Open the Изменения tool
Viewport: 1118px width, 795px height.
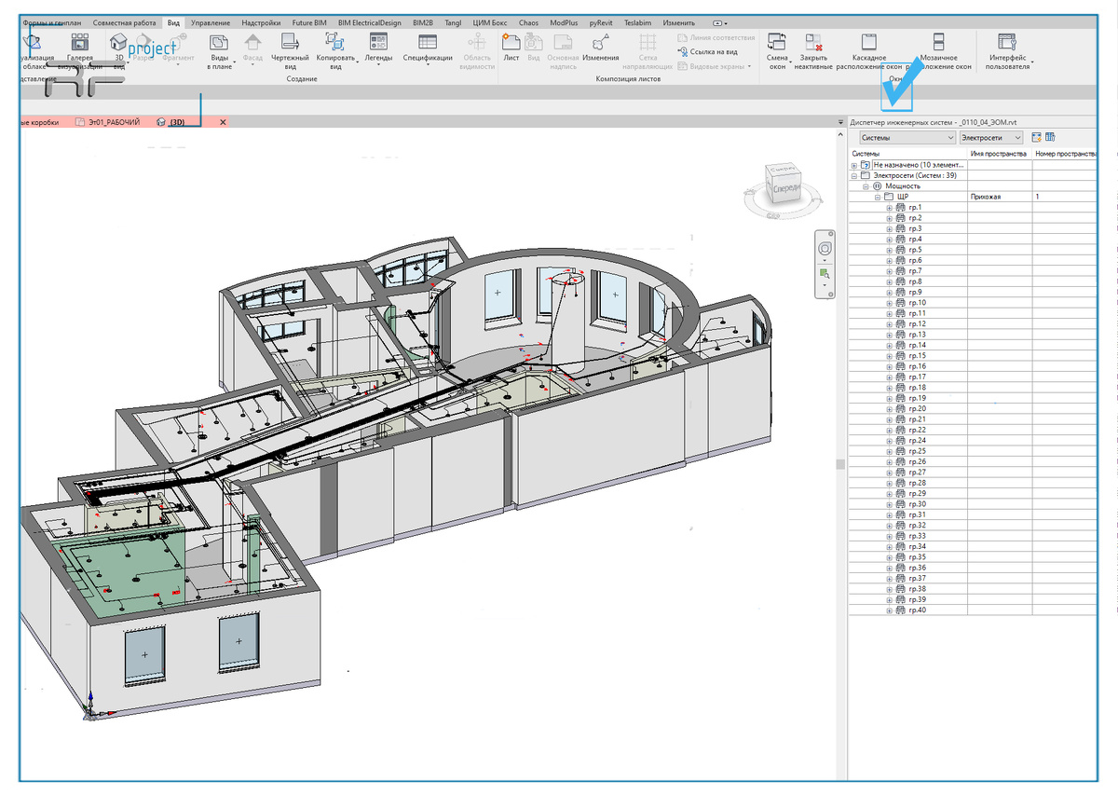coord(601,47)
